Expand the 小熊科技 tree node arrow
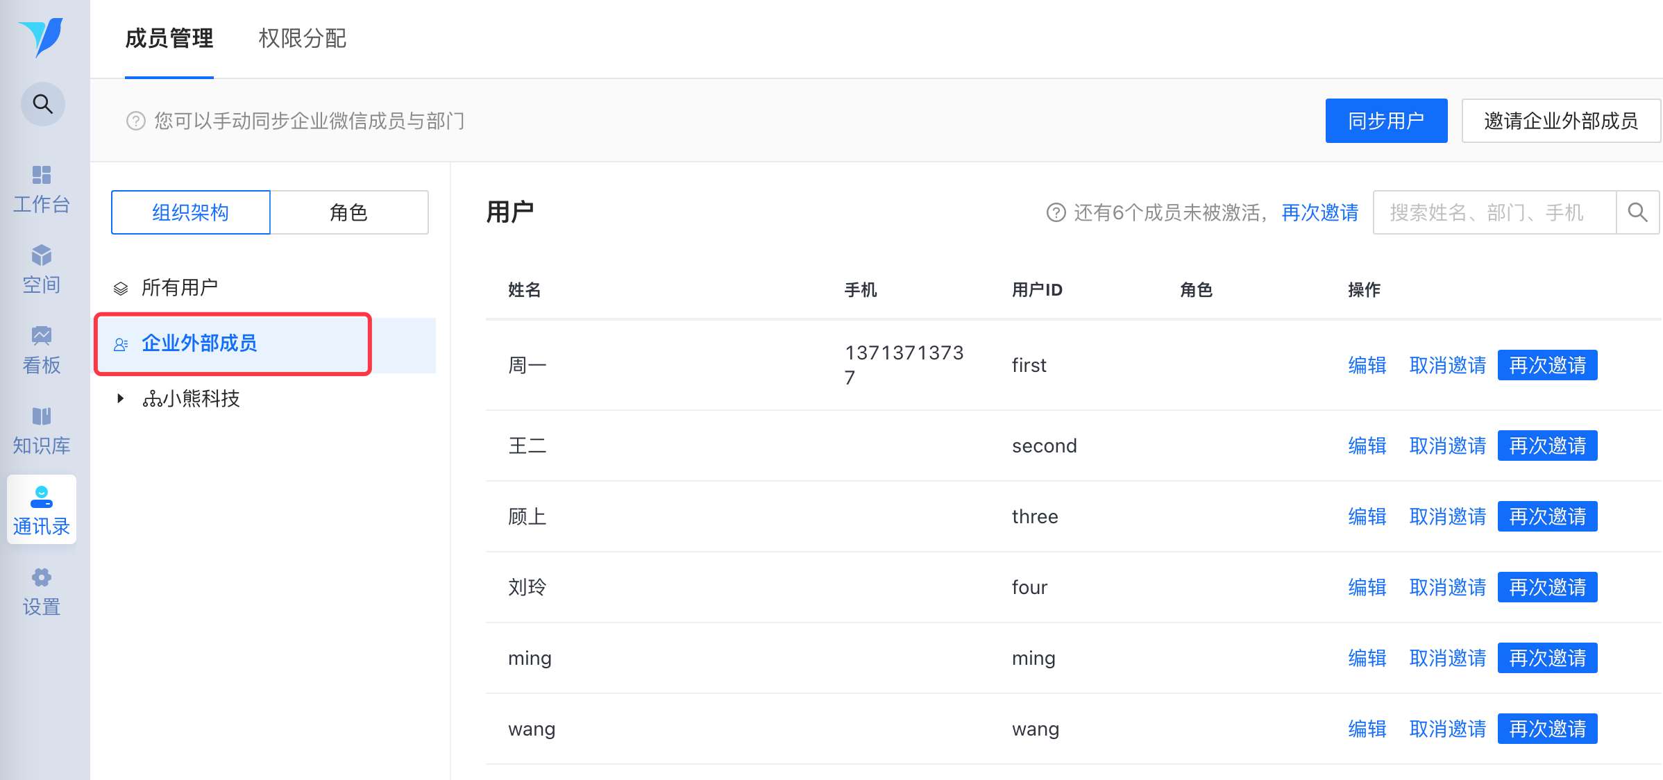The width and height of the screenshot is (1663, 780). coord(120,398)
